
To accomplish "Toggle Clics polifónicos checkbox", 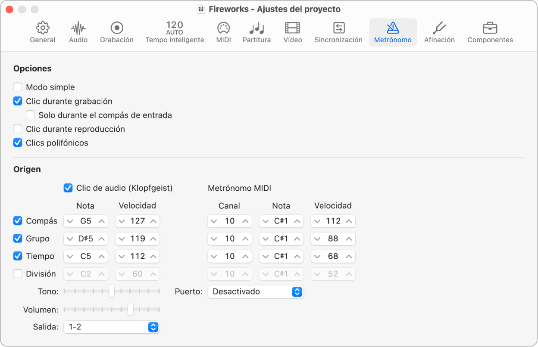I will pyautogui.click(x=18, y=143).
